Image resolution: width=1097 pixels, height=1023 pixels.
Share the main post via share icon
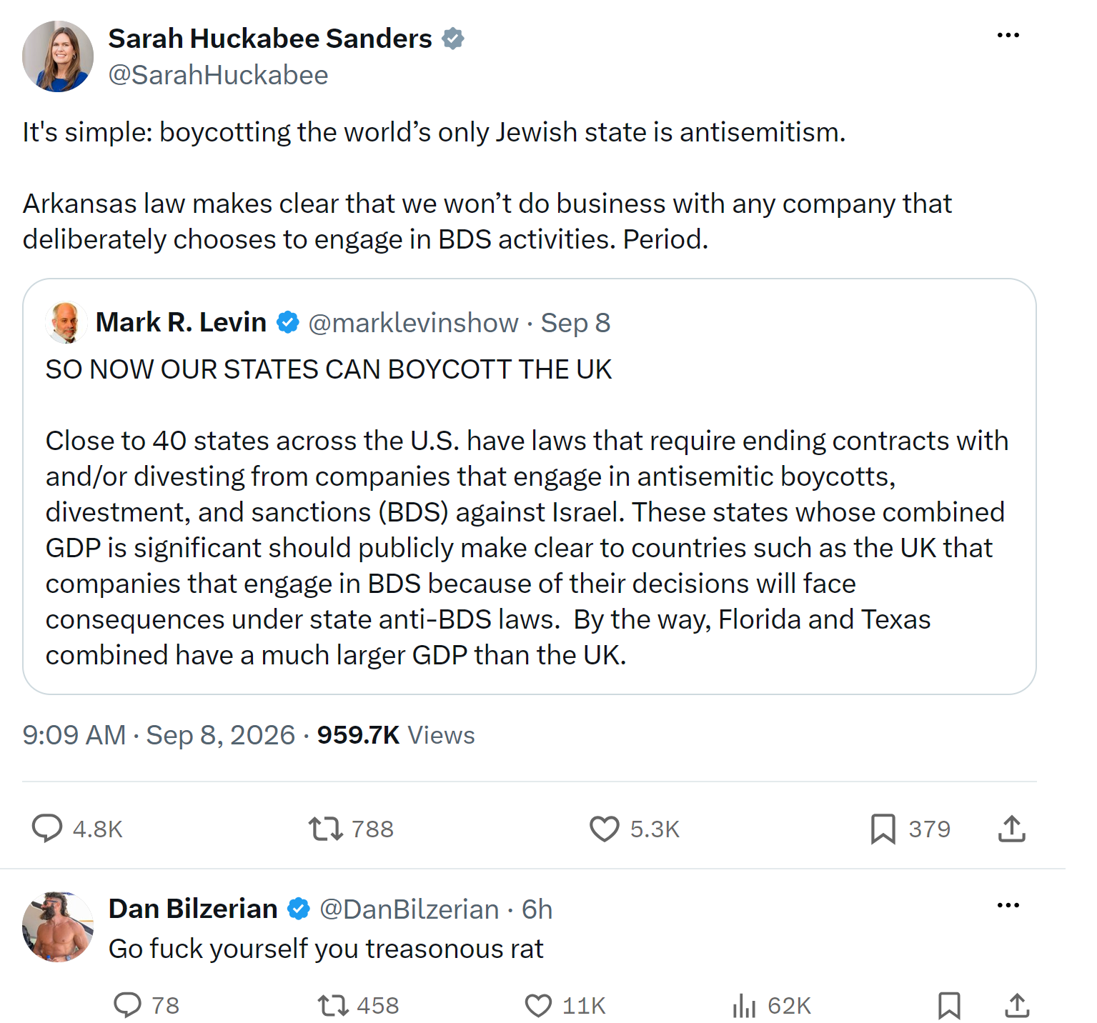point(1012,829)
